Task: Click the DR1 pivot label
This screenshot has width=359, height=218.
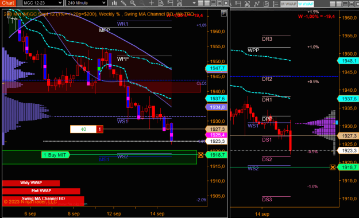Action: point(267,100)
